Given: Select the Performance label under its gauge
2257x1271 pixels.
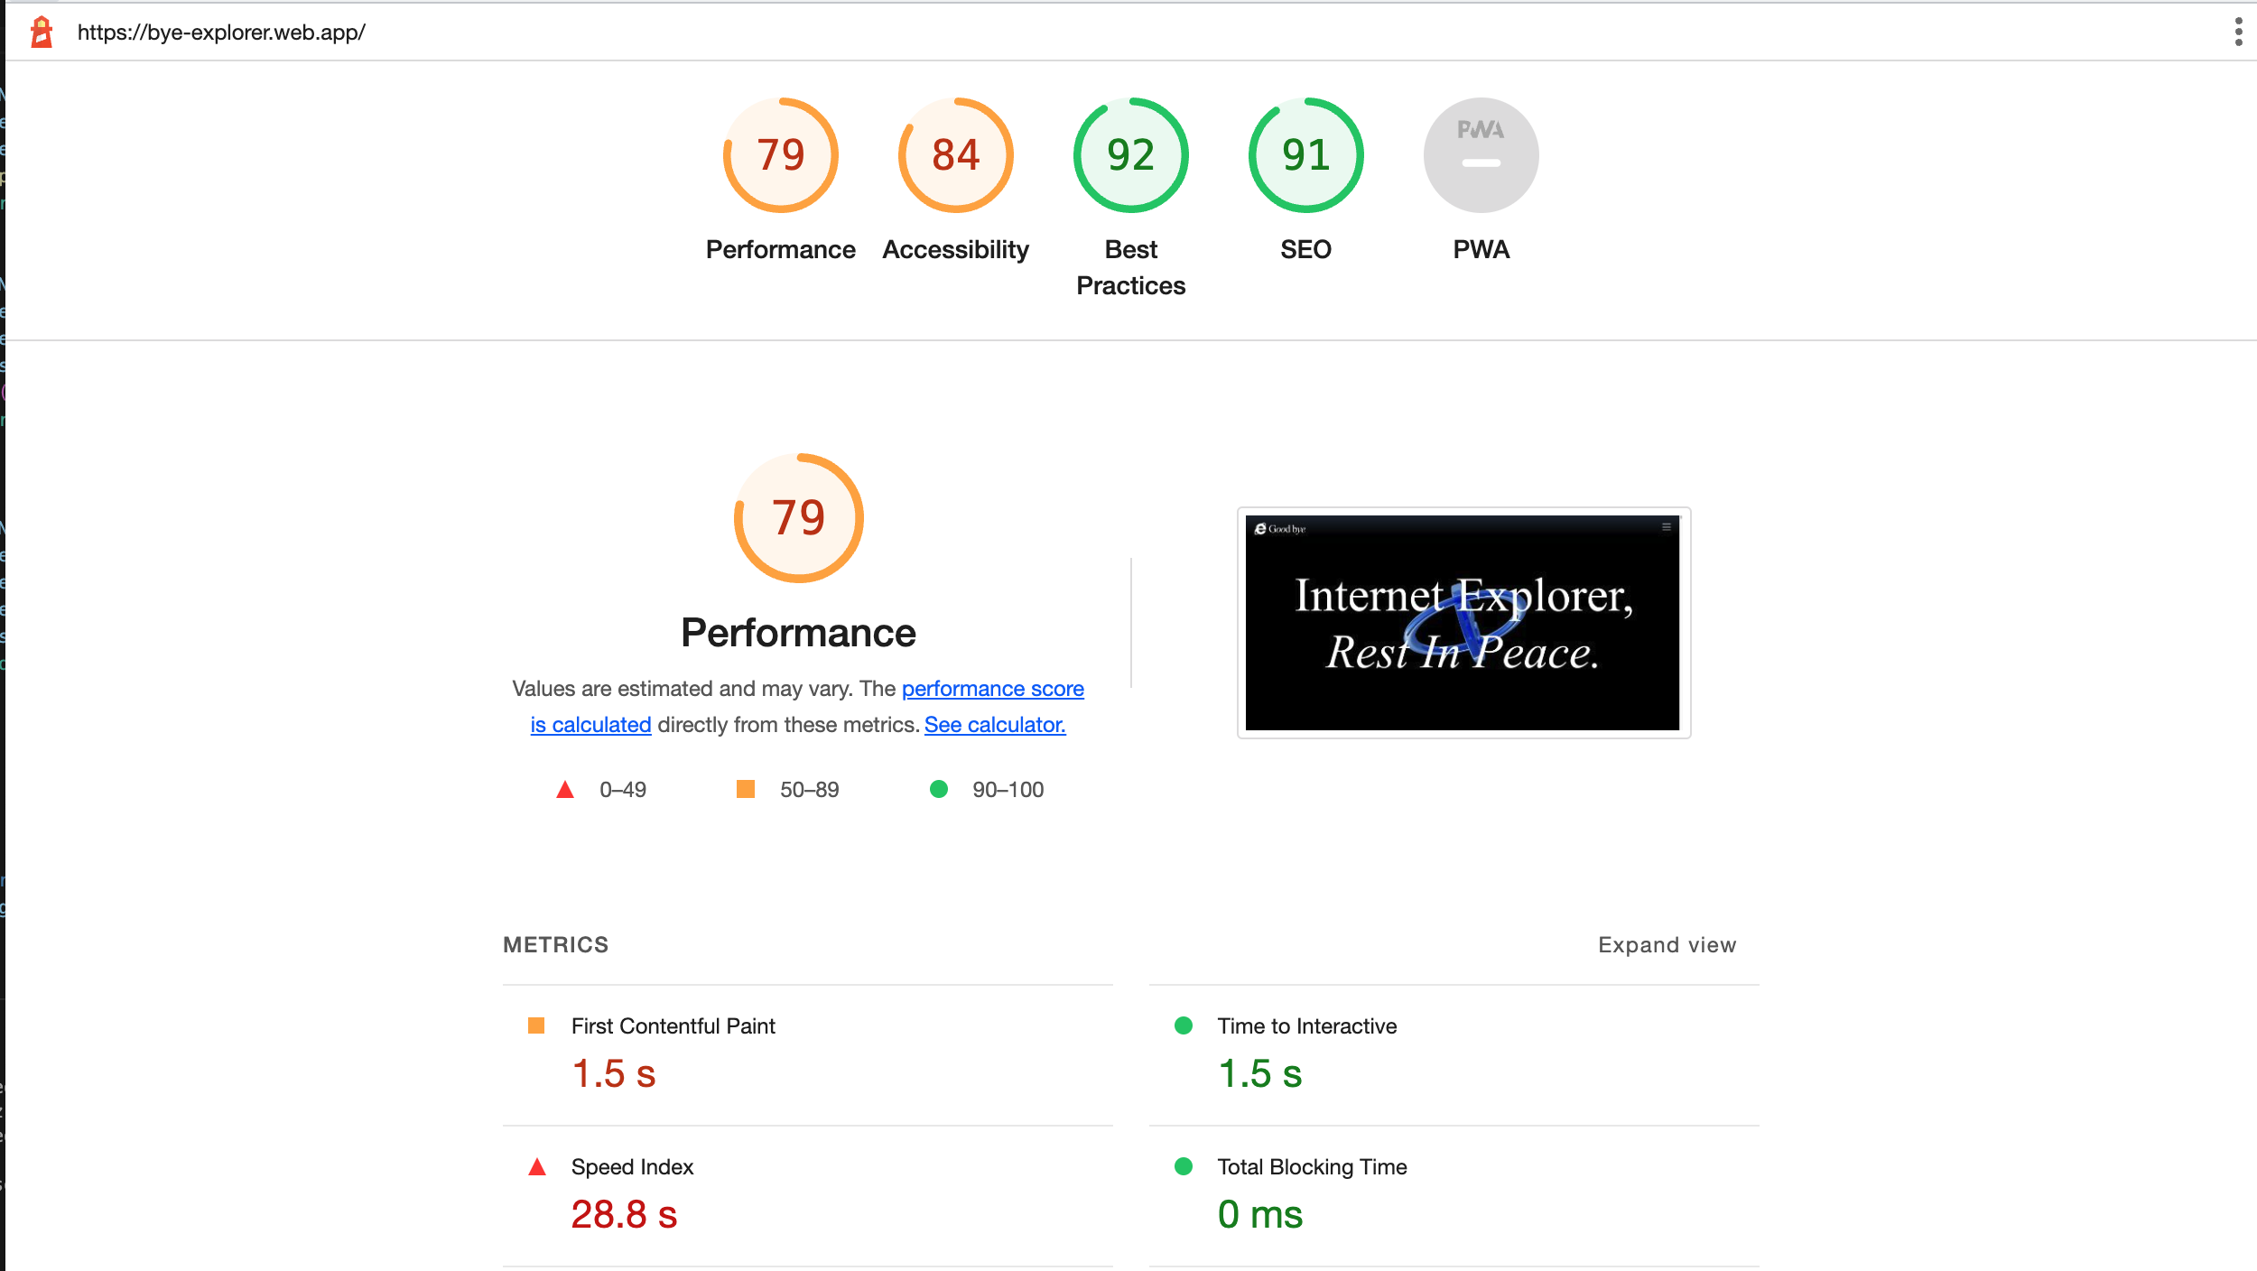Looking at the screenshot, I should click(x=780, y=250).
